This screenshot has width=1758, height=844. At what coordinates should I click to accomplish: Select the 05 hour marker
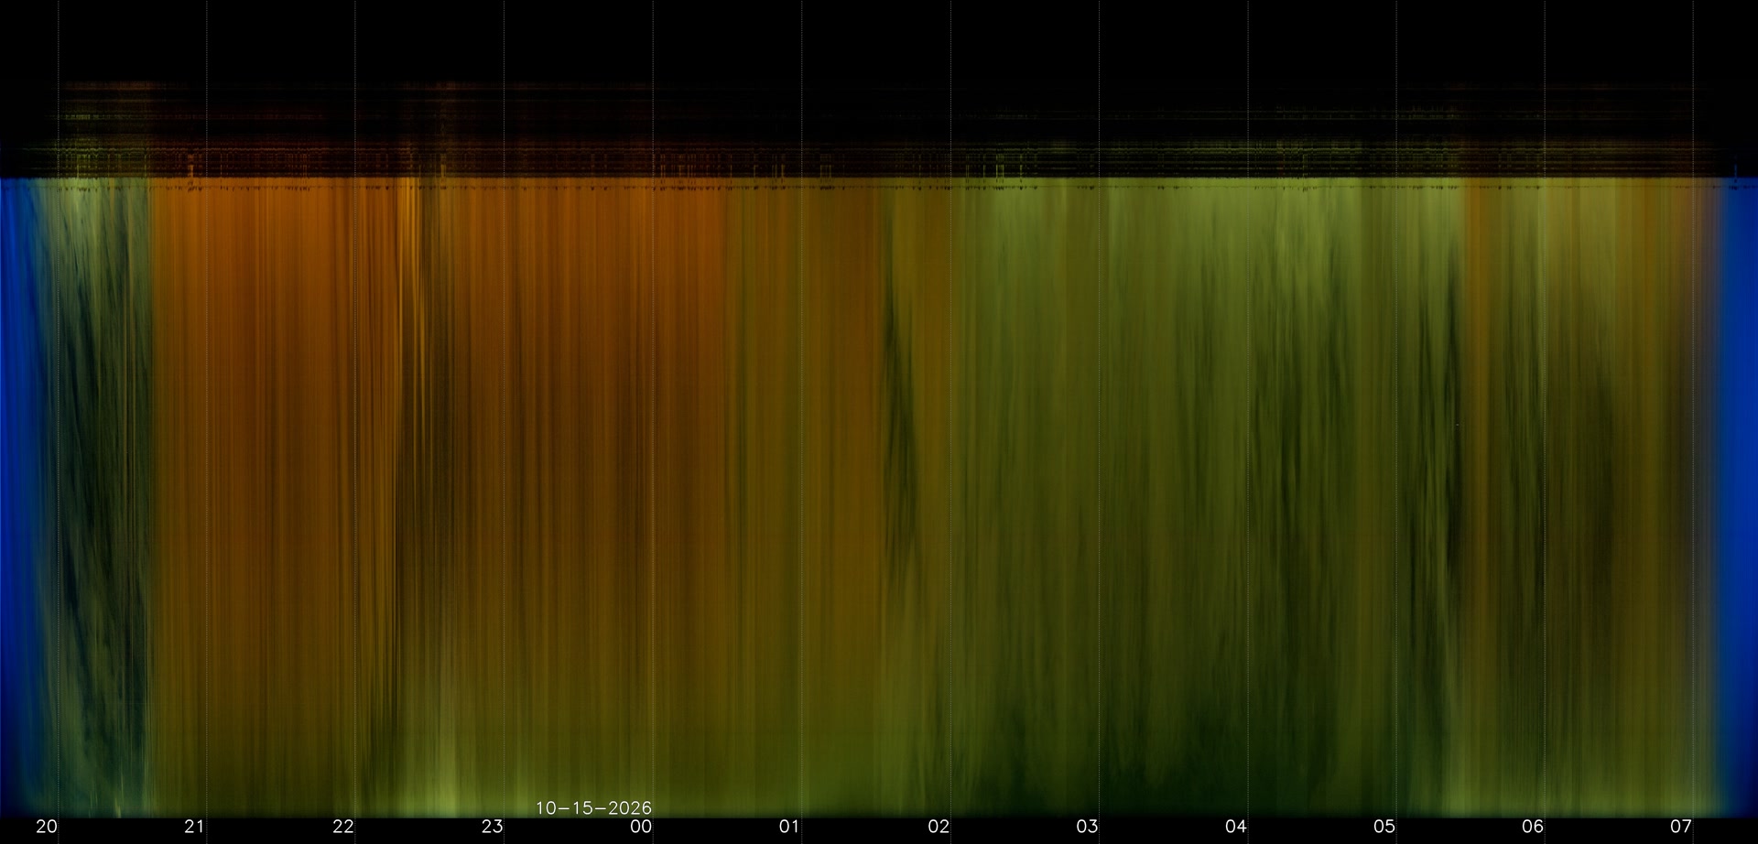click(1384, 827)
